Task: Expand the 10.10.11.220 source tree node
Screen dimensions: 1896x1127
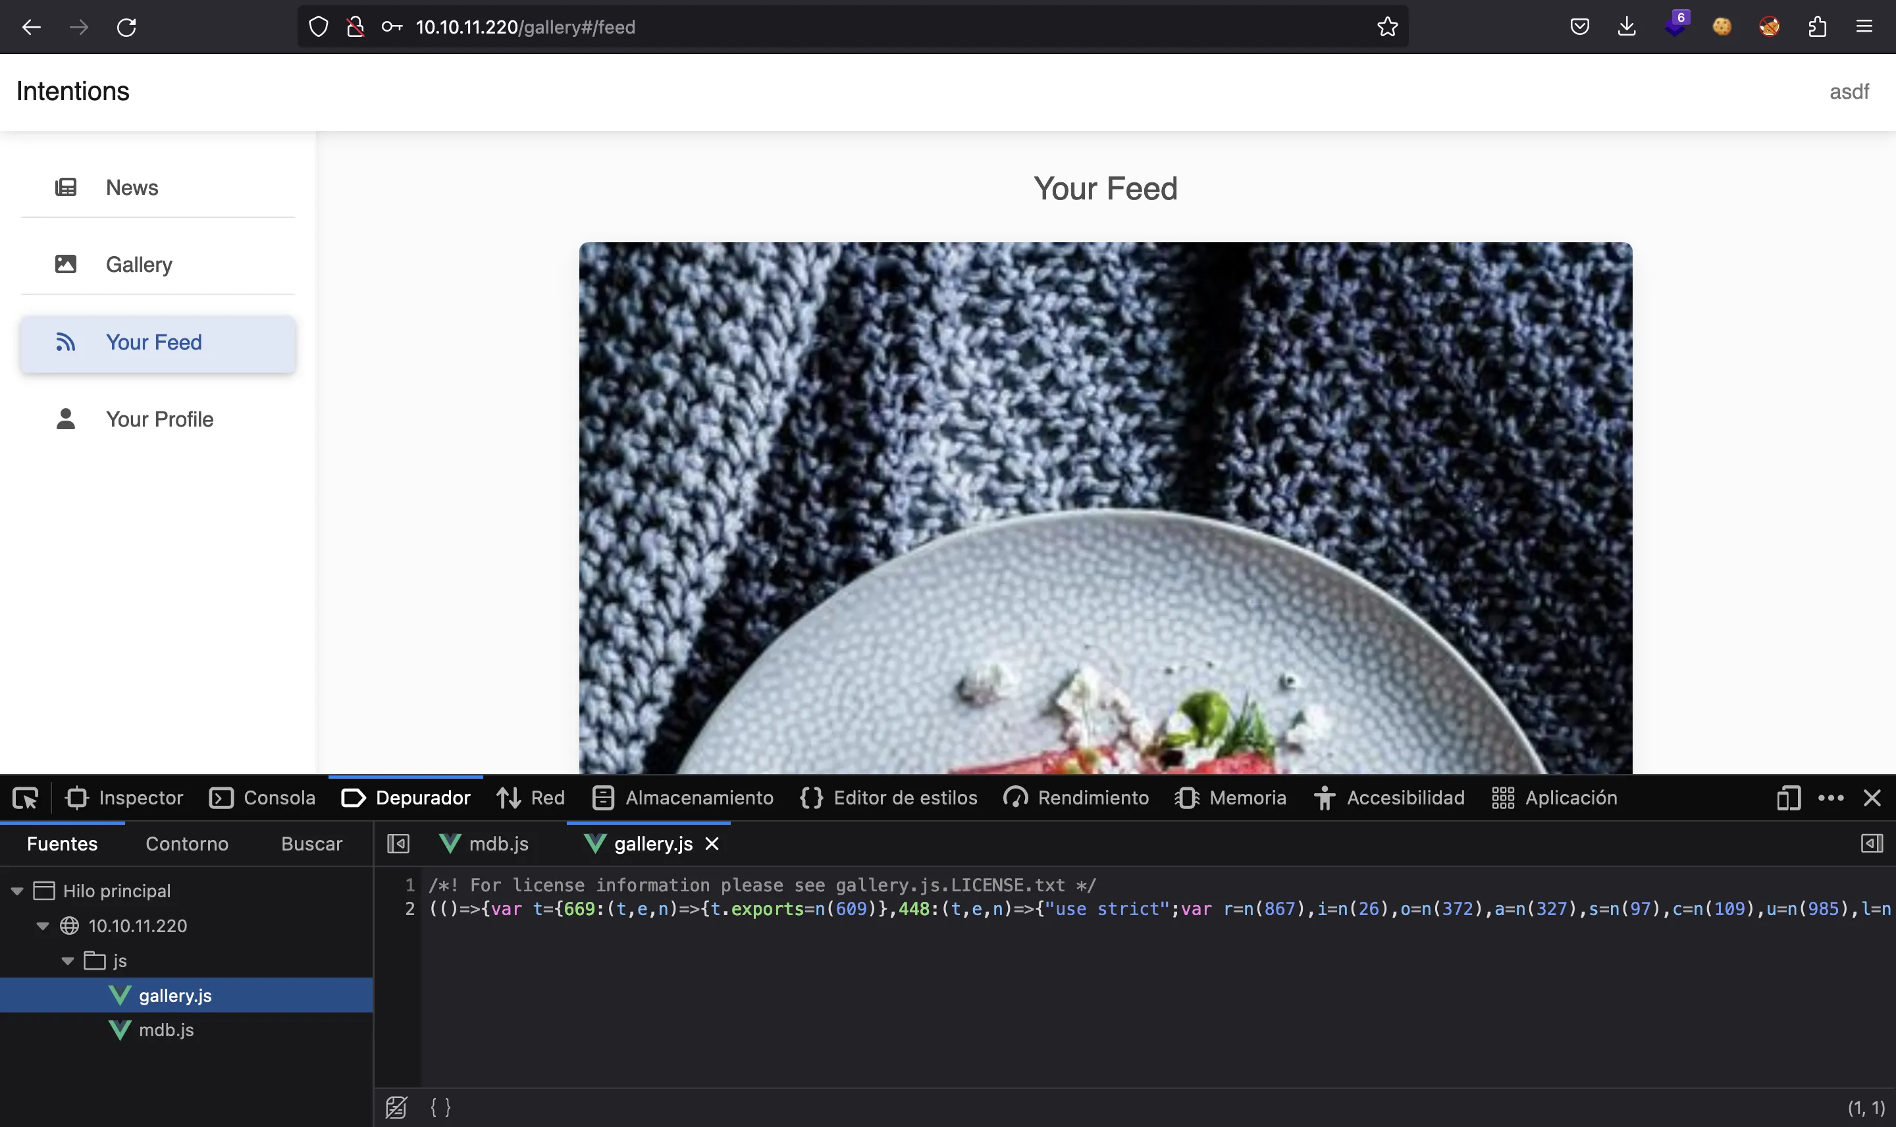Action: click(x=41, y=926)
